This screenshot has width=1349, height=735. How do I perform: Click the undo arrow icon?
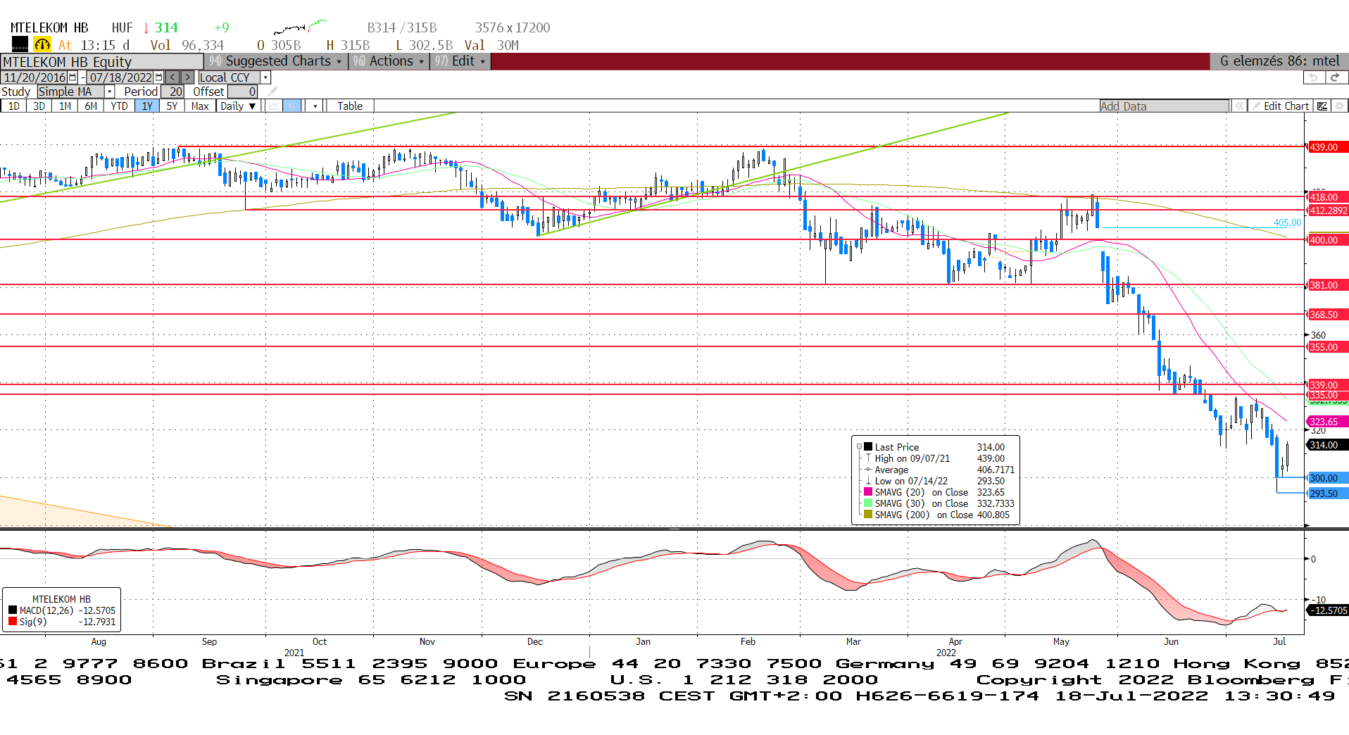pyautogui.click(x=1313, y=77)
